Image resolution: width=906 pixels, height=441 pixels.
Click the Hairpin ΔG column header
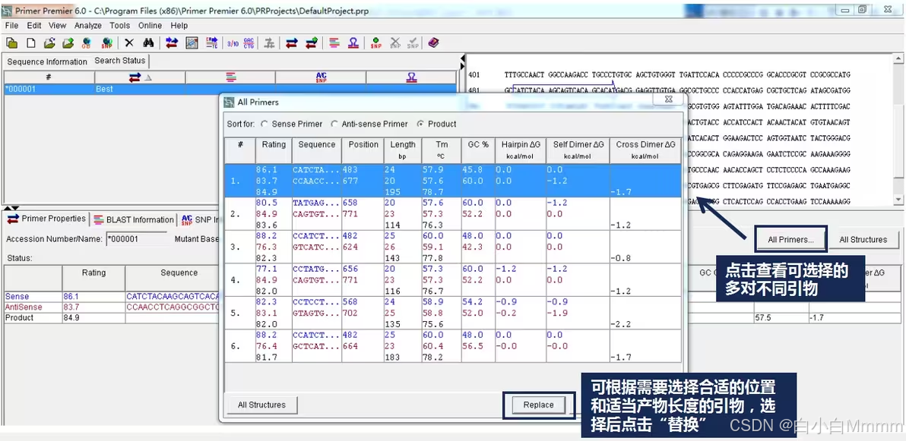click(x=521, y=150)
